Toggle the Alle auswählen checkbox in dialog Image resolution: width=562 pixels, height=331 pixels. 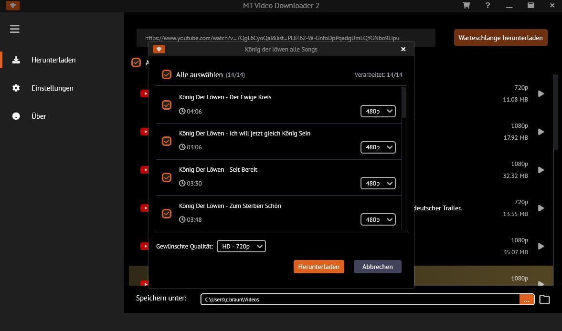coord(167,74)
